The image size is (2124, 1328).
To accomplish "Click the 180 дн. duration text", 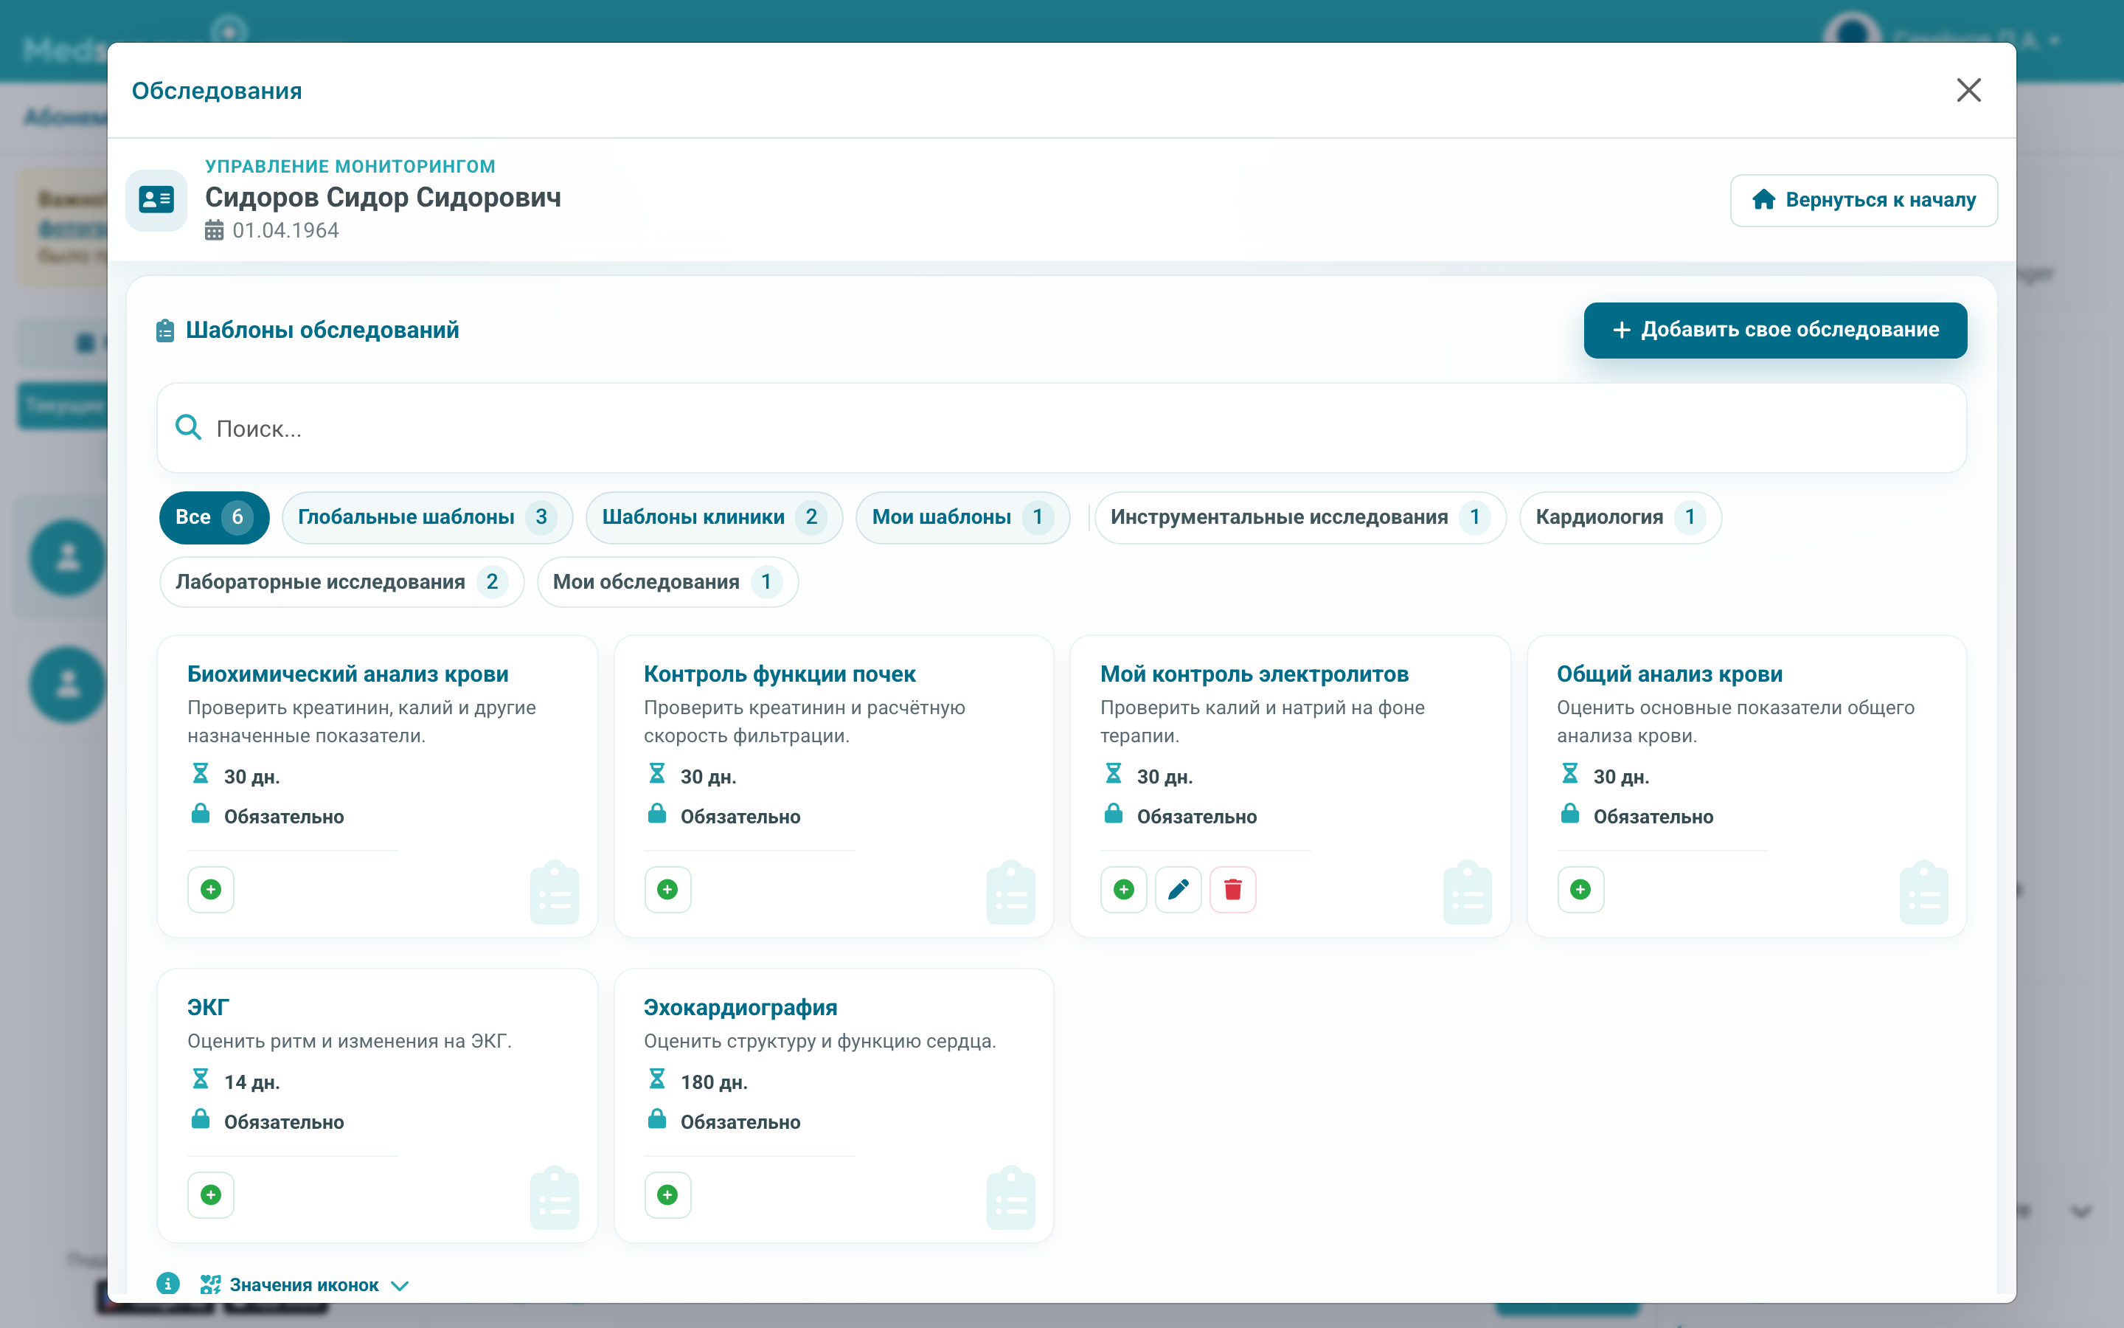I will coord(714,1082).
